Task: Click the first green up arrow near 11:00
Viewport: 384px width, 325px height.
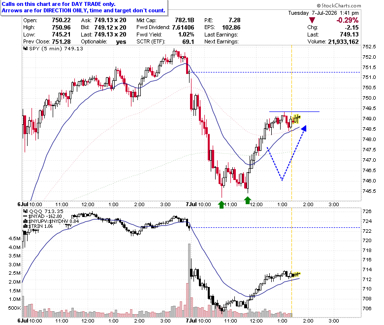Action: pyautogui.click(x=222, y=205)
